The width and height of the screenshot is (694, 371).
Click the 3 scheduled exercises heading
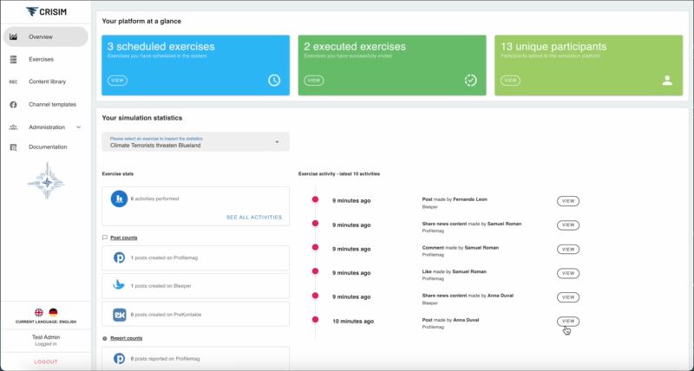pos(161,47)
